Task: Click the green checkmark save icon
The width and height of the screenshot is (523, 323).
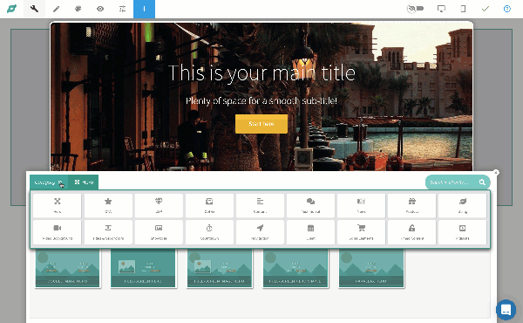Action: pos(486,9)
